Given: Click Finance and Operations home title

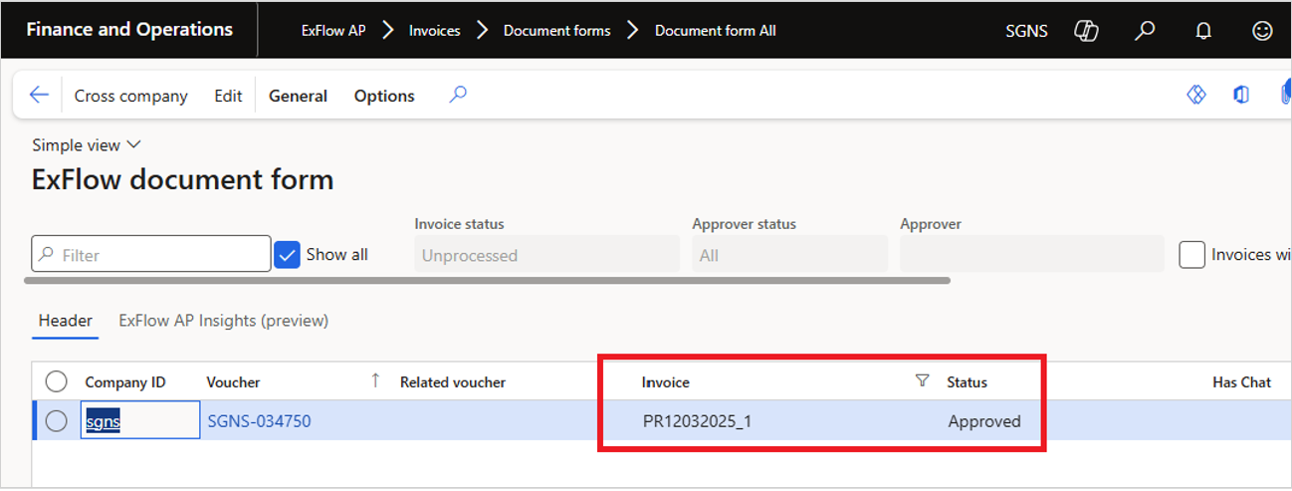Looking at the screenshot, I should [x=129, y=29].
